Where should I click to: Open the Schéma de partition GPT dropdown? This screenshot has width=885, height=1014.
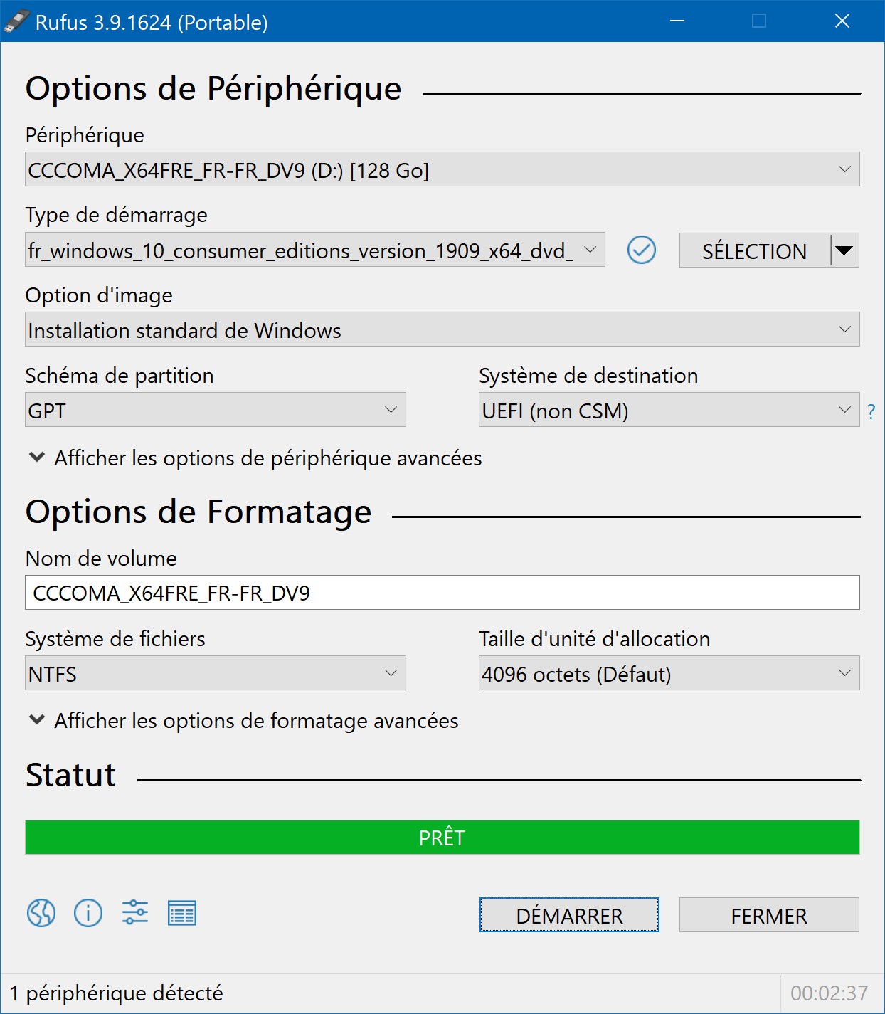tap(216, 410)
